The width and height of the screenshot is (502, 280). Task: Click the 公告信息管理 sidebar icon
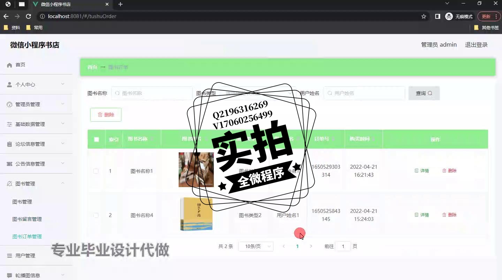click(x=9, y=164)
